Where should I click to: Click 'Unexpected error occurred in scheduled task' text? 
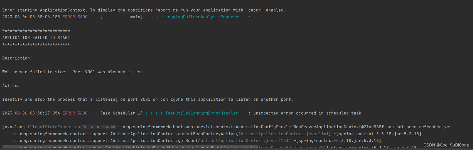tap(307, 113)
